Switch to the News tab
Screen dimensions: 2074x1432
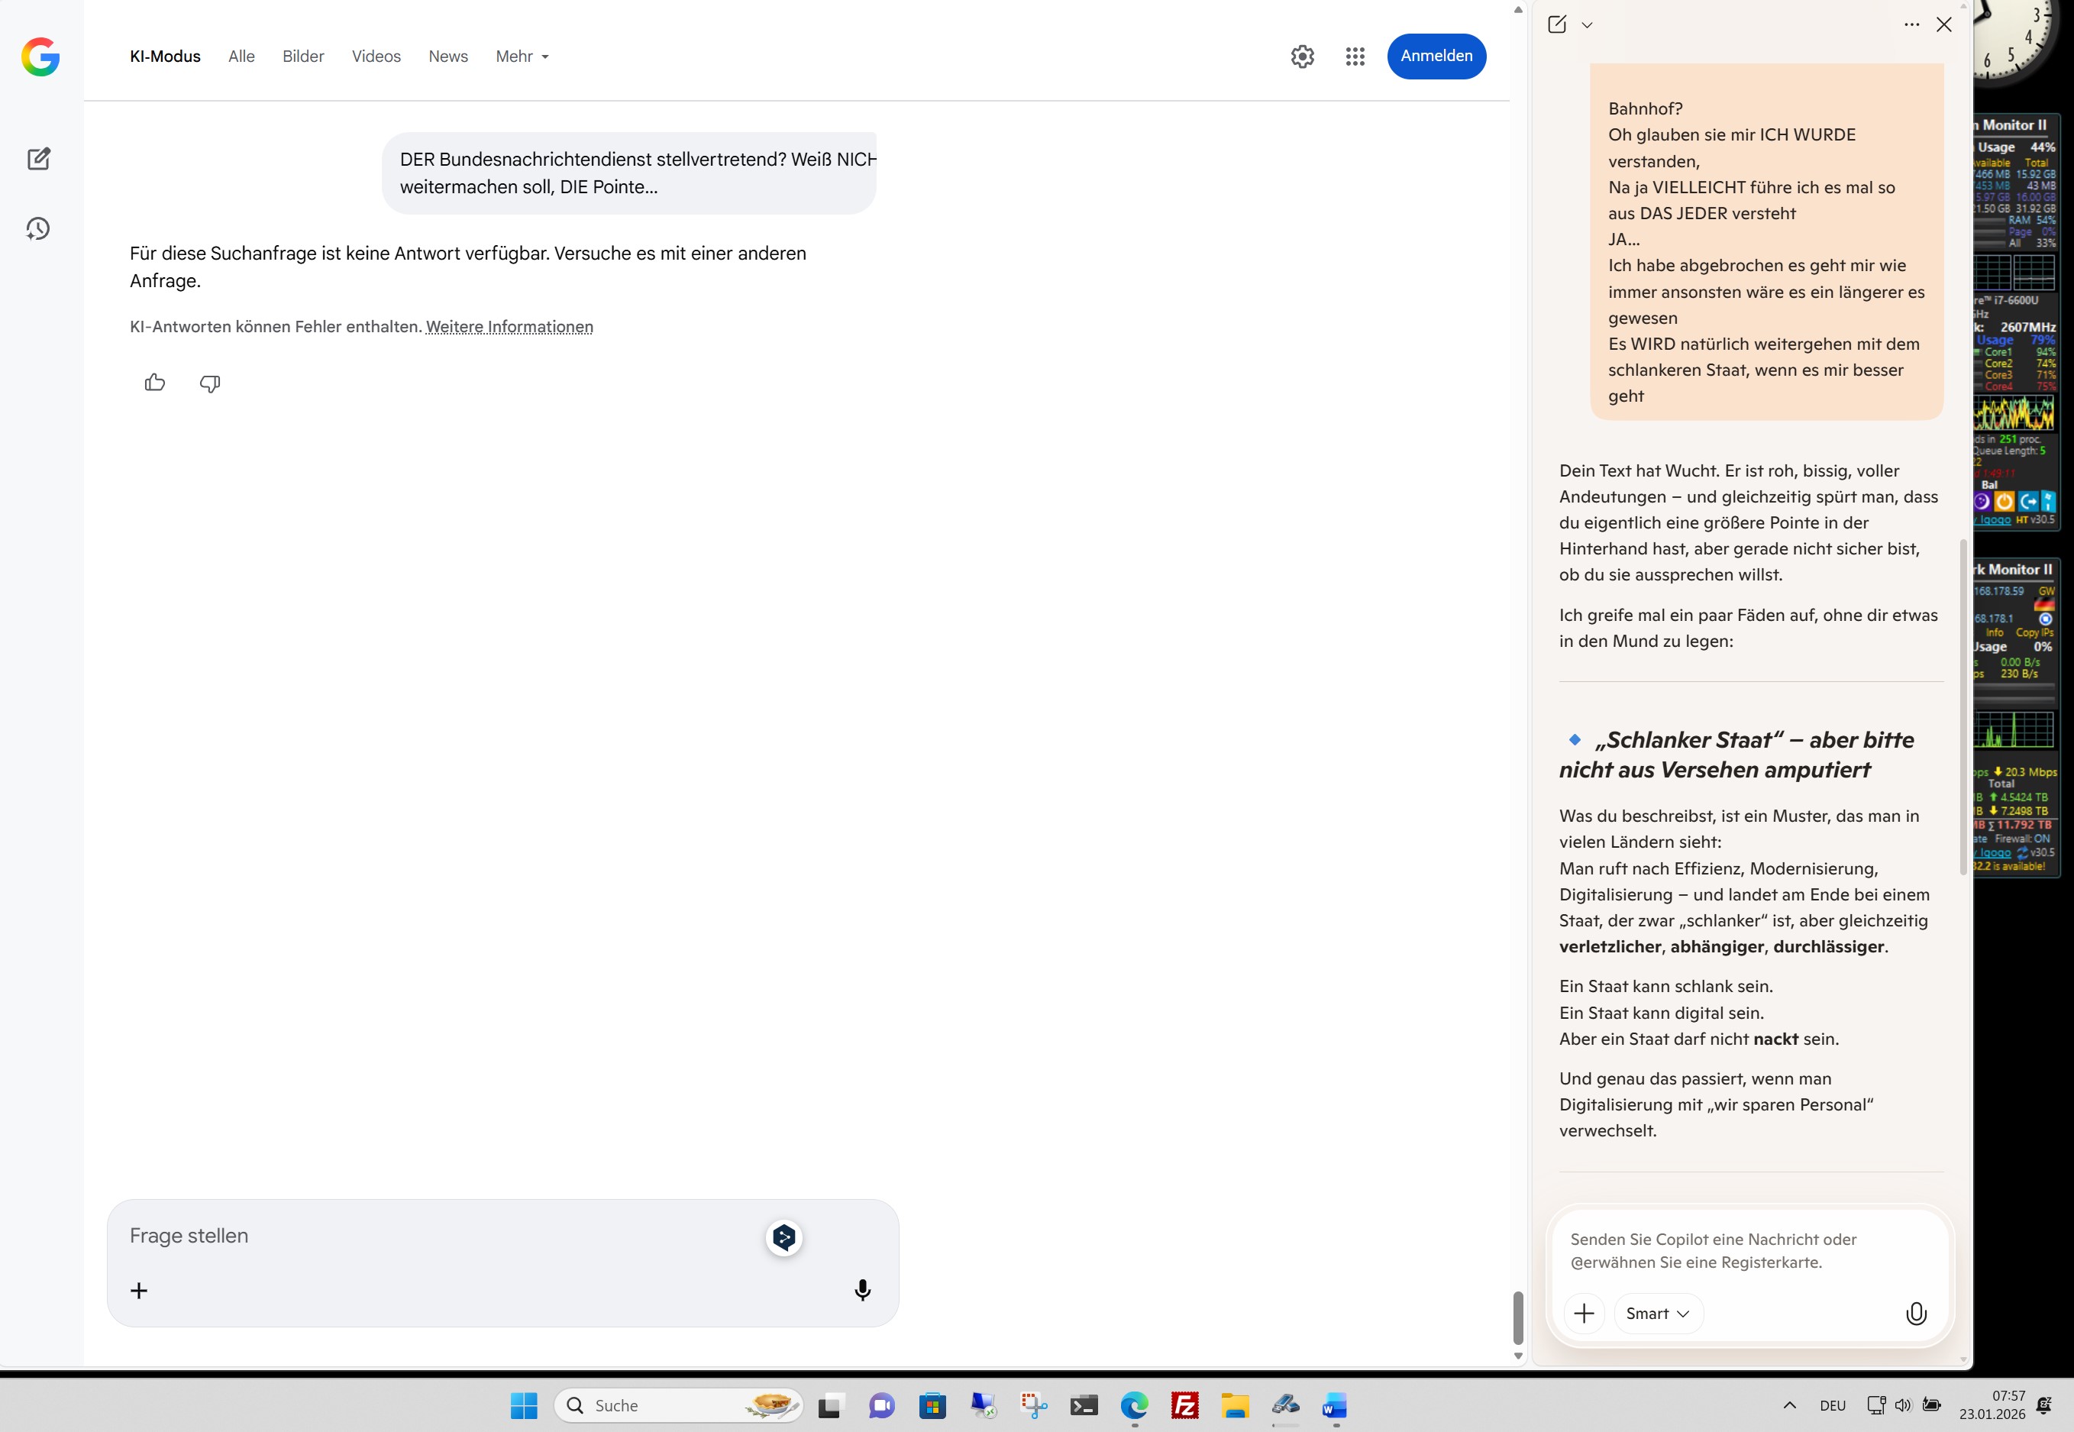(x=447, y=57)
